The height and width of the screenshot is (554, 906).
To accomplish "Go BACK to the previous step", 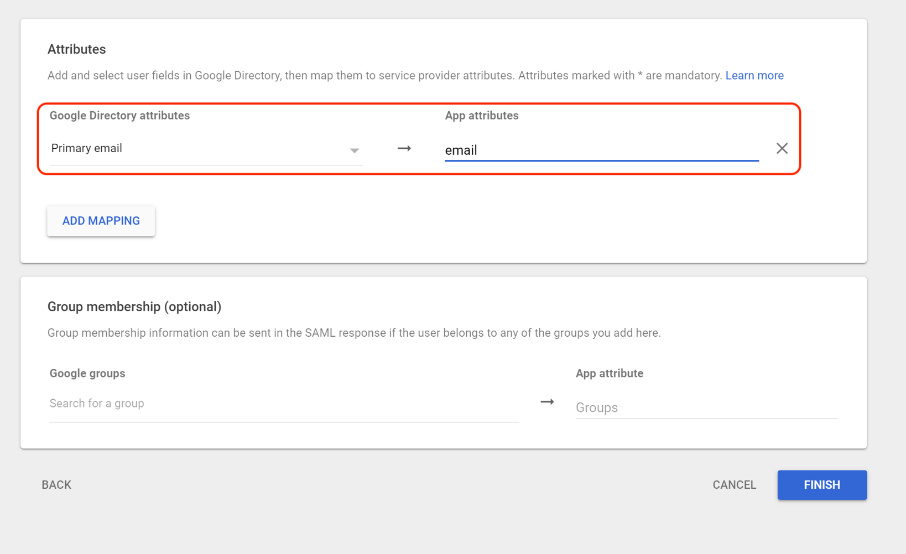I will [x=56, y=485].
